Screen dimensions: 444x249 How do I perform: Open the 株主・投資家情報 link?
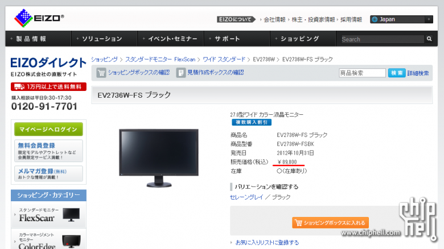313,19
